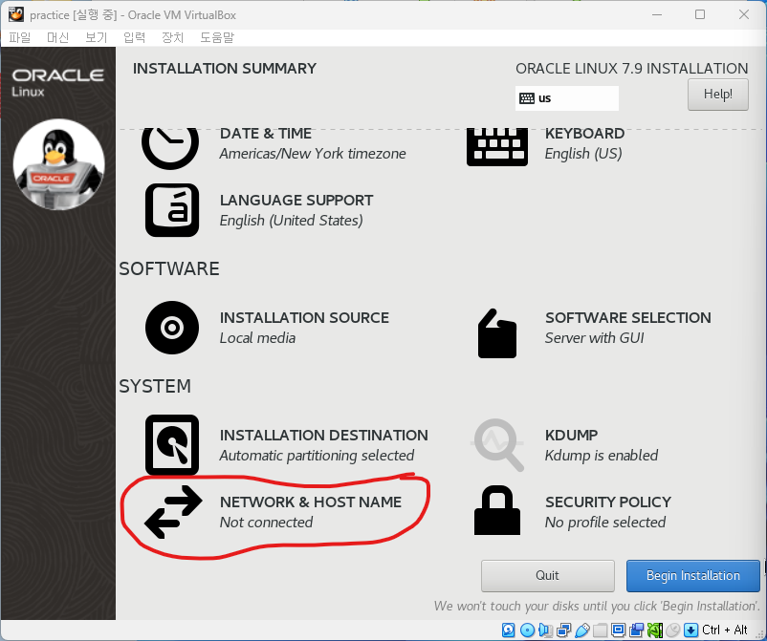The height and width of the screenshot is (641, 767).
Task: Click 'Americas/New York timezone' text
Action: click(313, 154)
